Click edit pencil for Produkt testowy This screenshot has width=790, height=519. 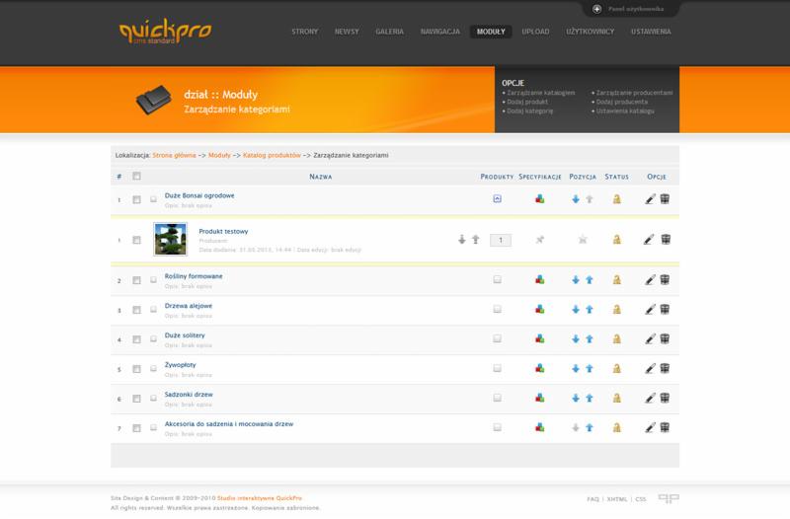(649, 240)
